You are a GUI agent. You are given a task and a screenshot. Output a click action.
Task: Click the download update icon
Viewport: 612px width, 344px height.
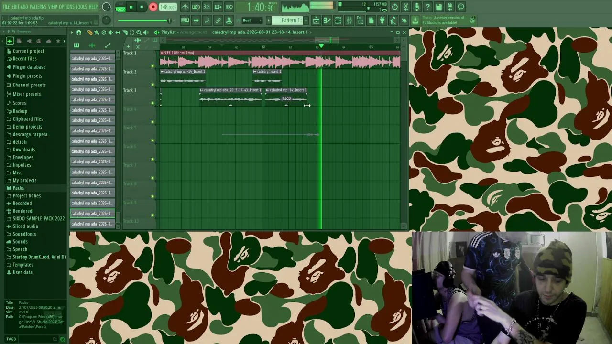click(415, 21)
